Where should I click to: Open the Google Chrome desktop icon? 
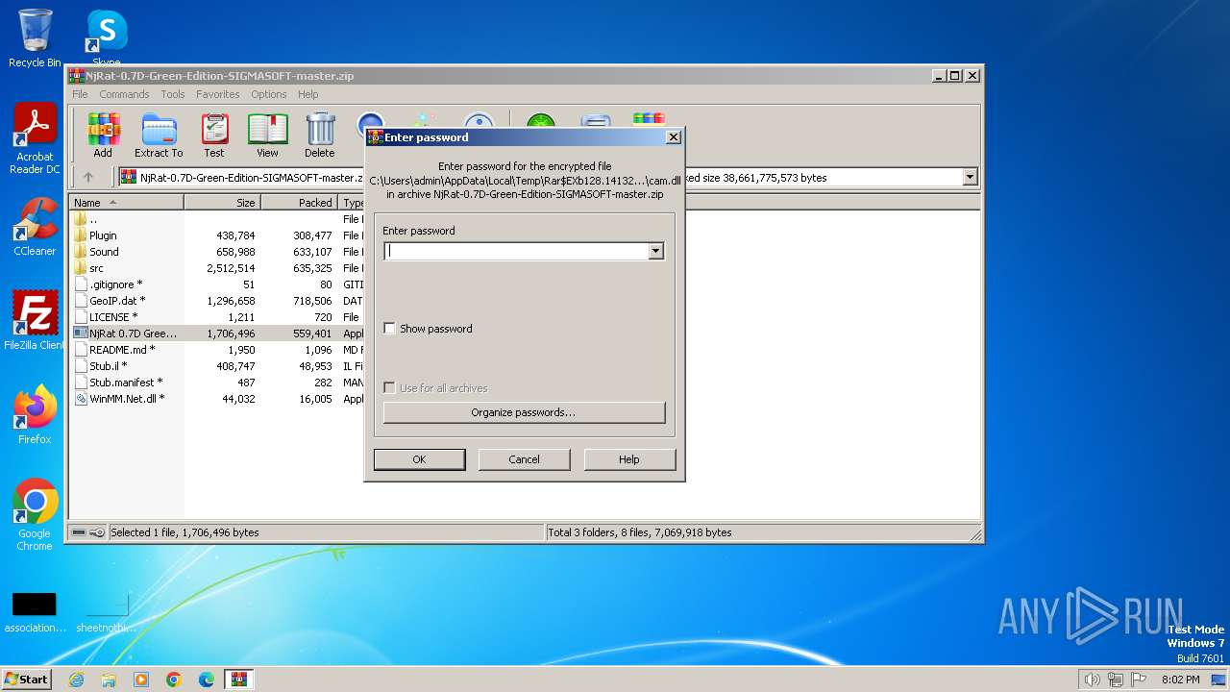[35, 515]
